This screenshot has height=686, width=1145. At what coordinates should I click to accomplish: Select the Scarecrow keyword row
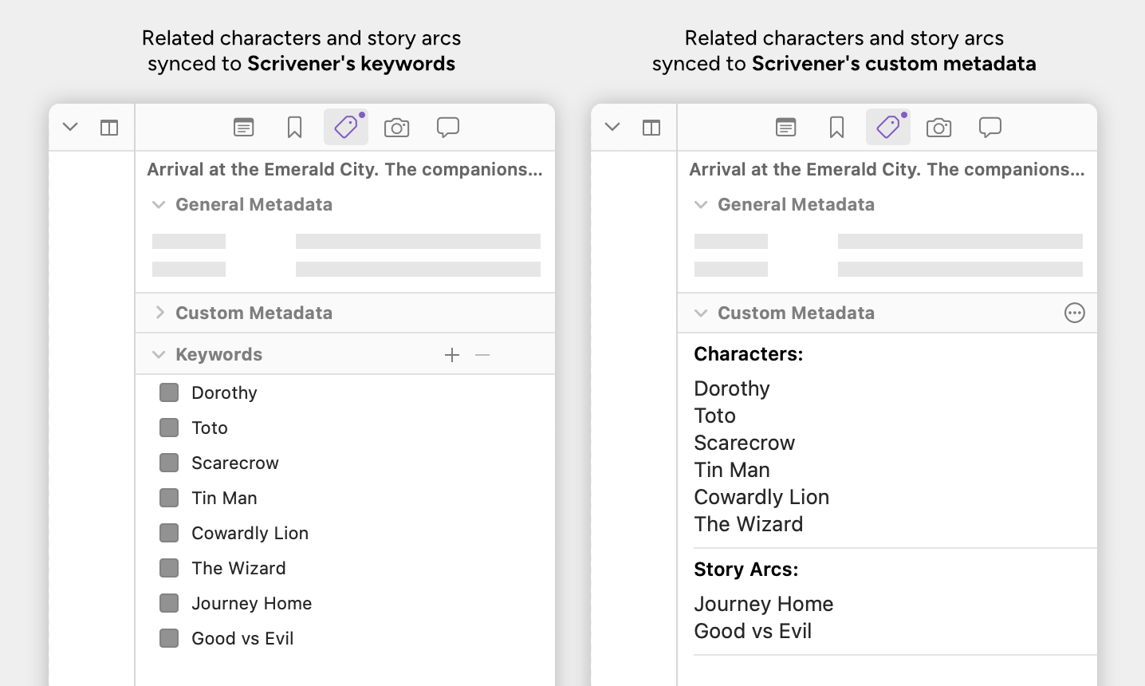point(345,463)
